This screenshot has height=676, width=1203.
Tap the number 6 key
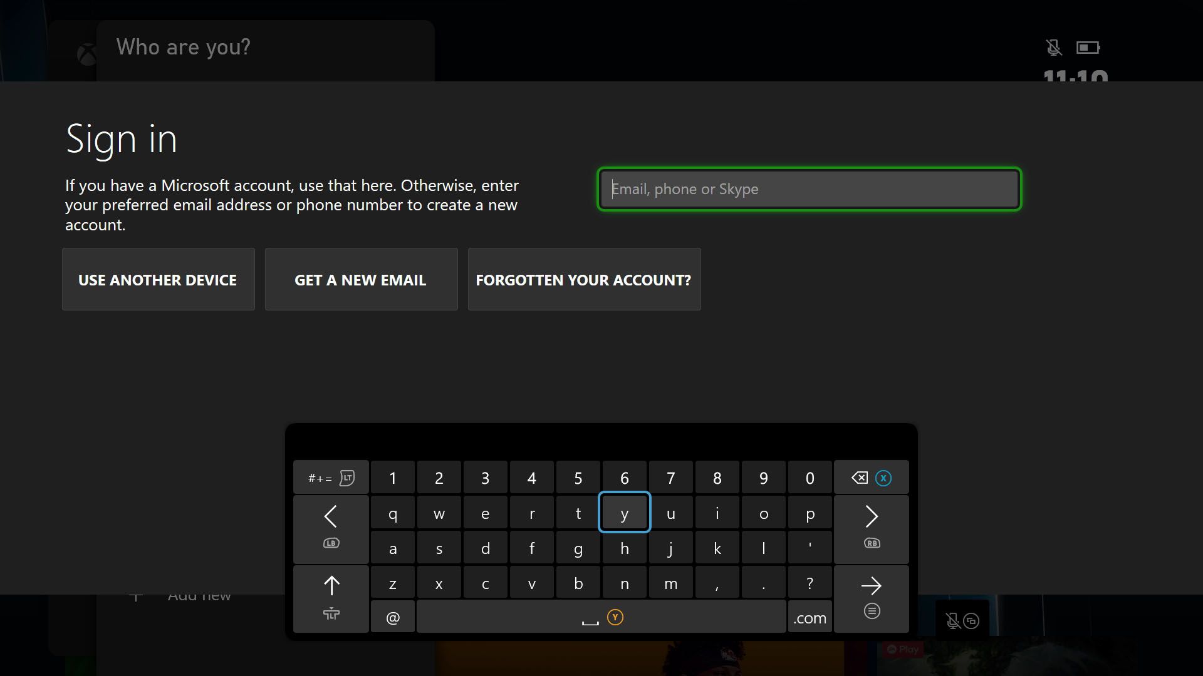click(625, 478)
